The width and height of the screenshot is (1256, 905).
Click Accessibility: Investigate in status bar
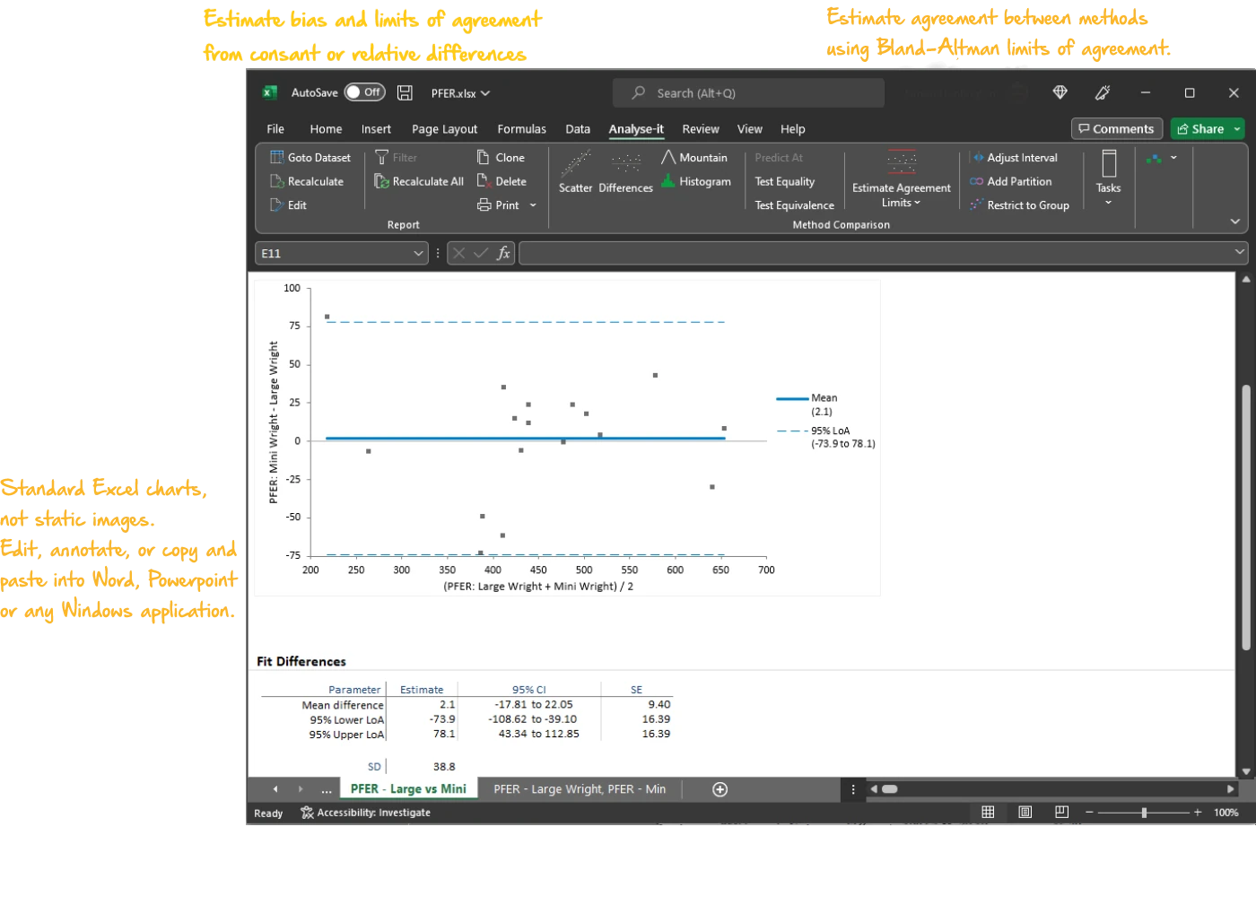click(365, 813)
